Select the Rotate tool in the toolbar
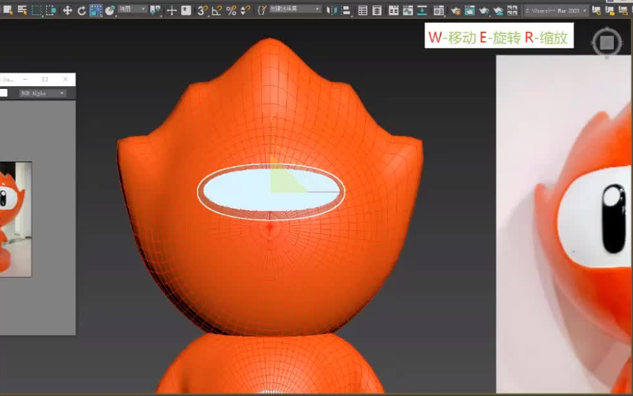 (x=81, y=10)
